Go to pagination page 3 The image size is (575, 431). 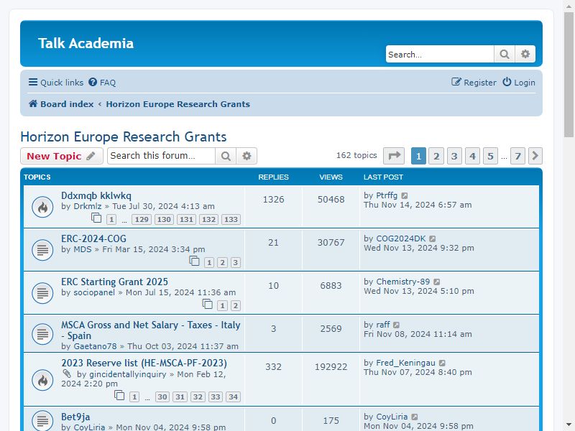click(454, 156)
